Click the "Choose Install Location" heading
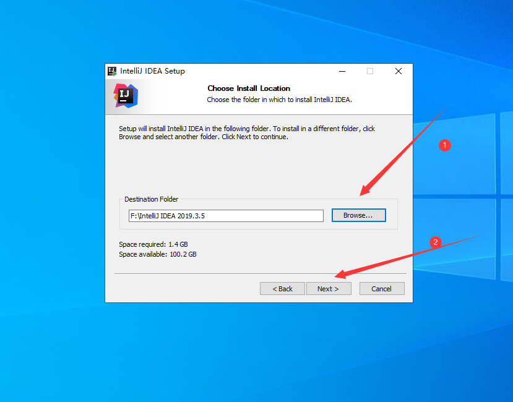Image resolution: width=513 pixels, height=402 pixels. (249, 88)
